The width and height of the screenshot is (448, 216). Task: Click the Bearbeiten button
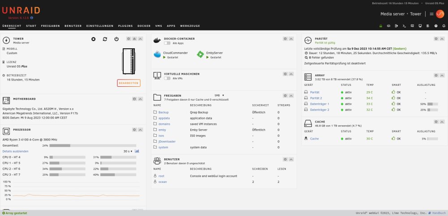pyautogui.click(x=129, y=83)
